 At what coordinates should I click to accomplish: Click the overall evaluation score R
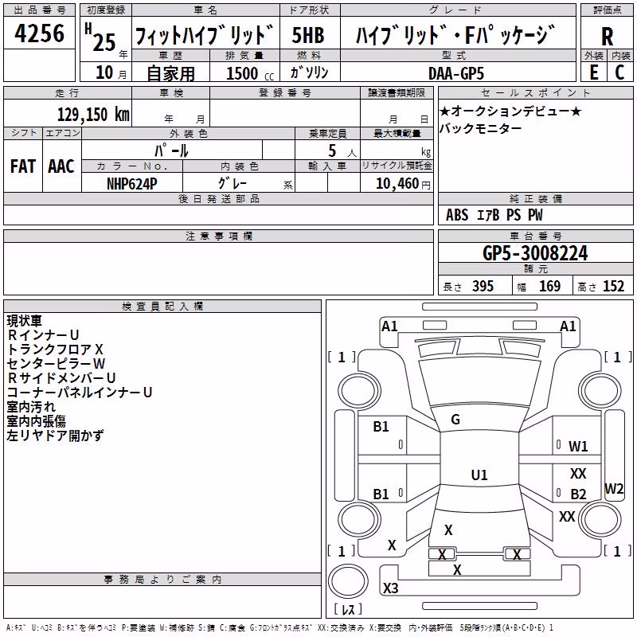[607, 37]
